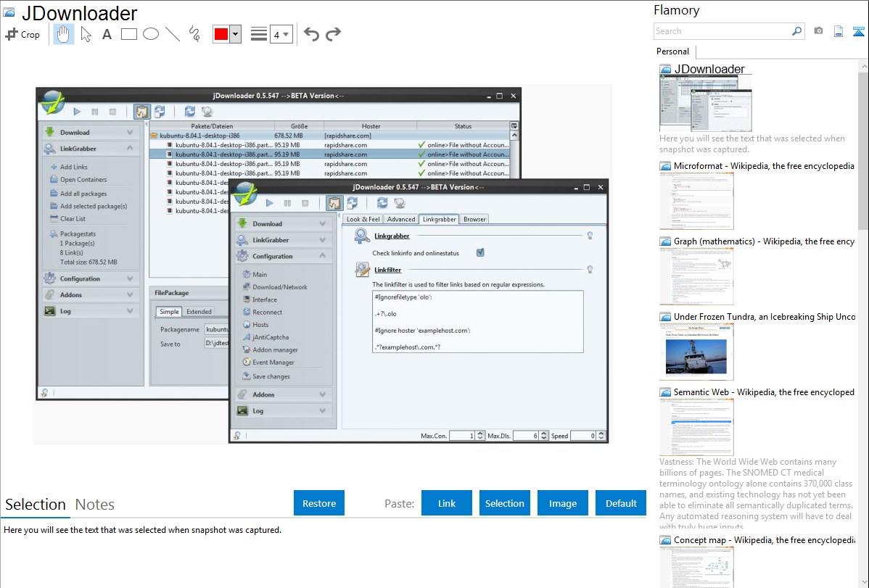Click clipboard monitoring icon in front jDownloader toolbar
This screenshot has width=869, height=588.
tap(334, 203)
